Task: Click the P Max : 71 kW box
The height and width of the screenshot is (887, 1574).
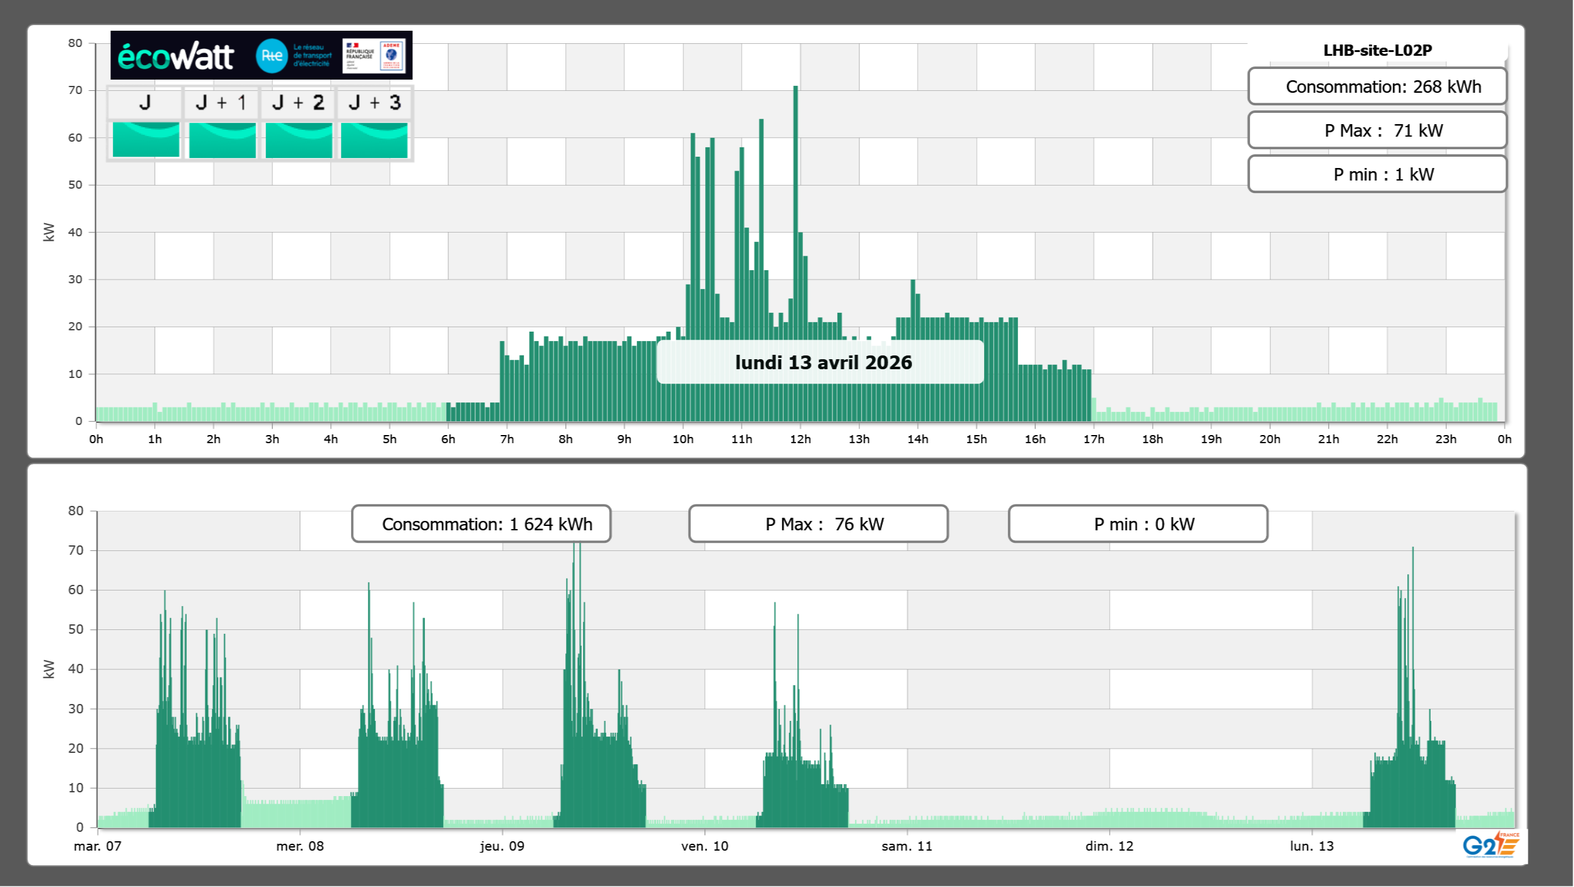Action: (x=1377, y=130)
